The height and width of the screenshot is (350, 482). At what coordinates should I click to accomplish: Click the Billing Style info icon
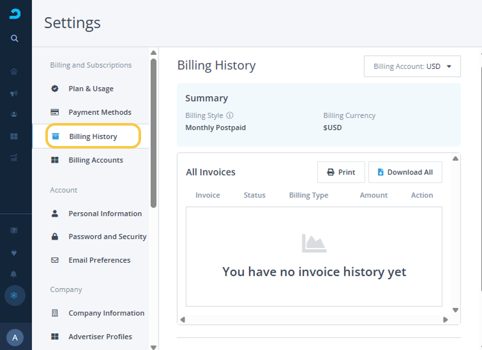230,116
